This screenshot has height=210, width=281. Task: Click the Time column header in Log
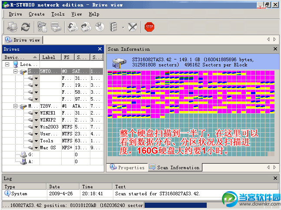coord(96,187)
